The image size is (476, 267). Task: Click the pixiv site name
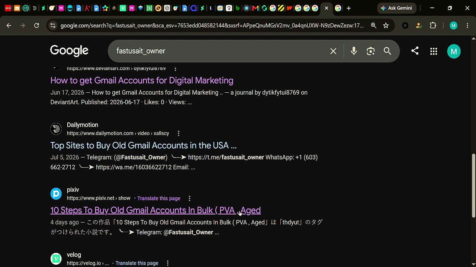[73, 190]
